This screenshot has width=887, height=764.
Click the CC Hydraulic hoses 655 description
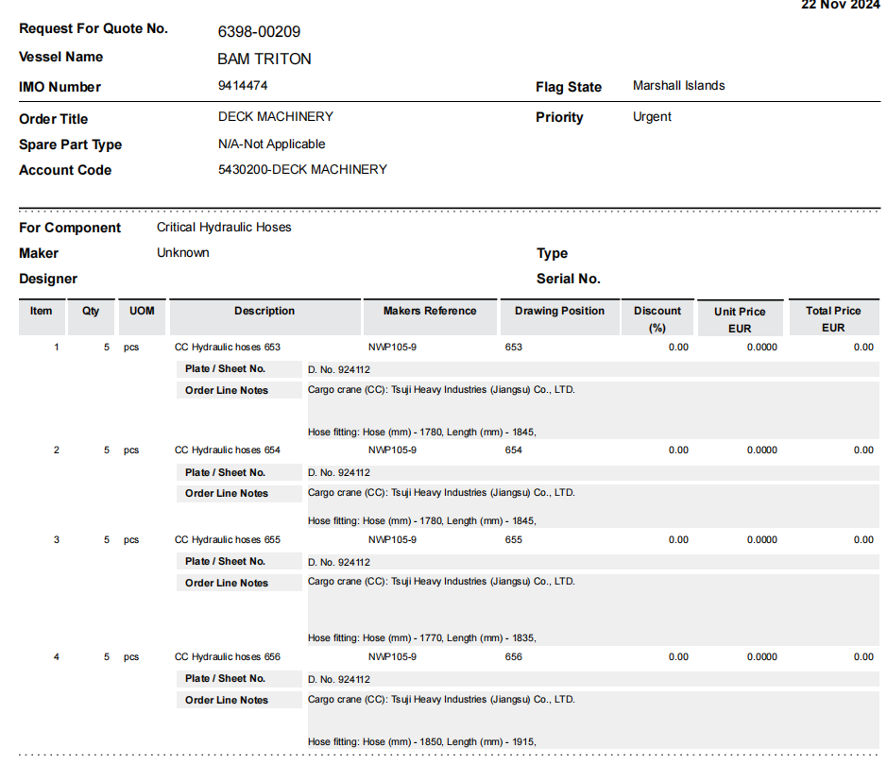(228, 540)
